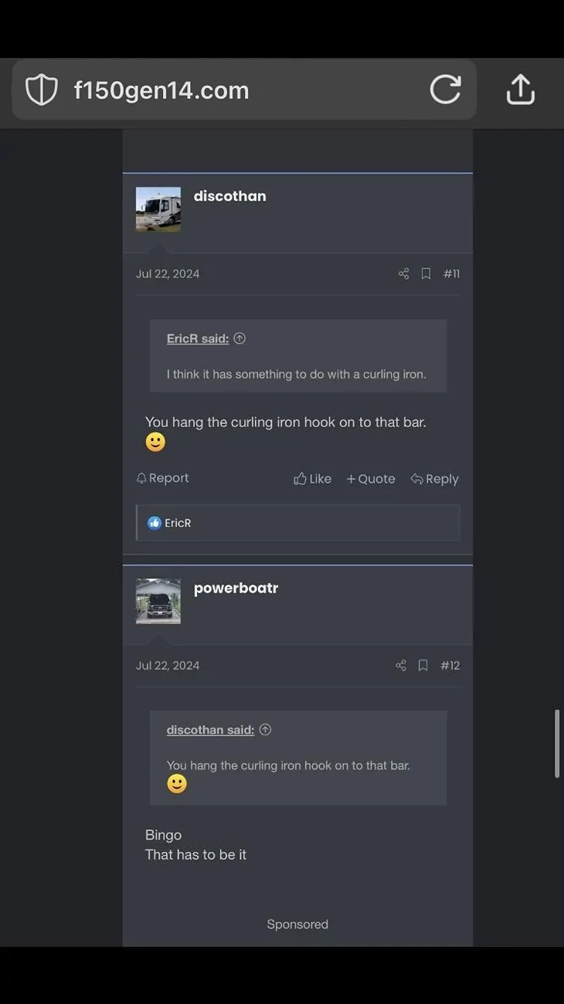Expand discothan's quoted post arrow

[265, 730]
